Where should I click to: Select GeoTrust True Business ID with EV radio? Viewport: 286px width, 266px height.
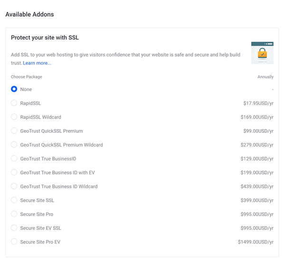[x=14, y=172]
